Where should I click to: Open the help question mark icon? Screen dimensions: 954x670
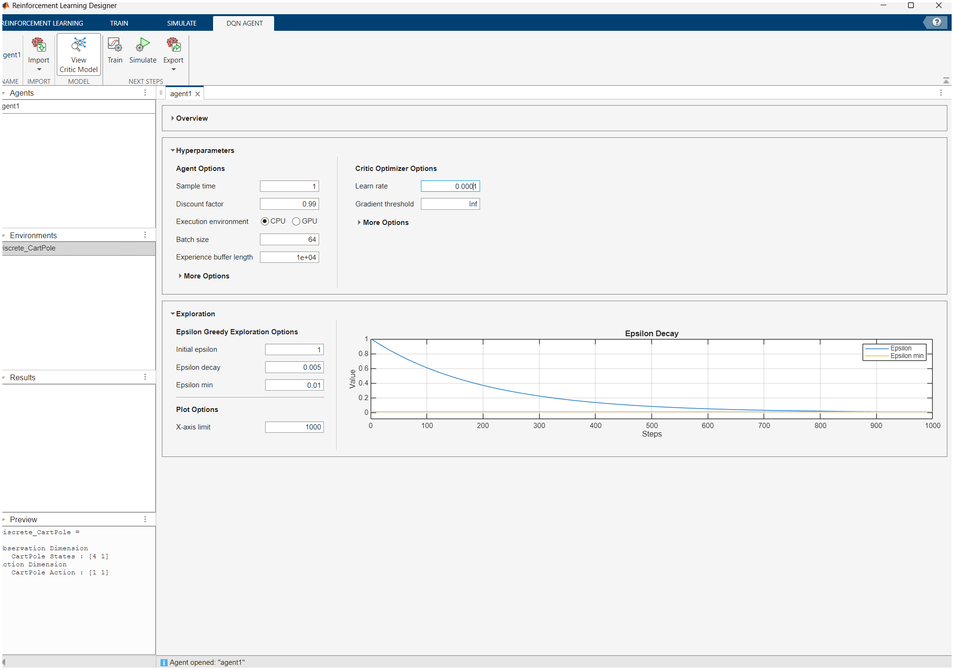(936, 22)
